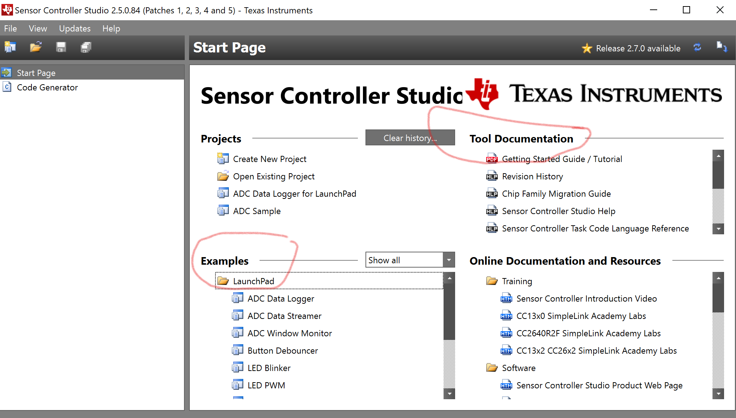Collapse the LaunchPad examples folder
The image size is (736, 418).
pos(223,281)
